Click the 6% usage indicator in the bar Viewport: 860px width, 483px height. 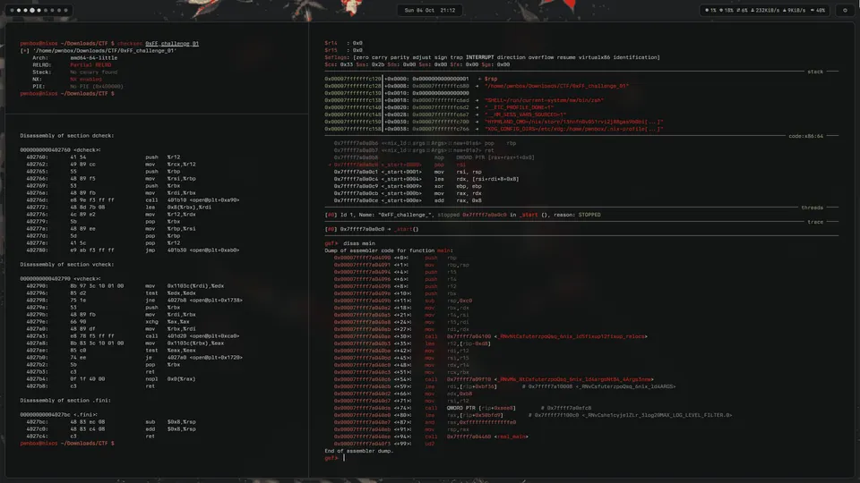click(x=742, y=10)
